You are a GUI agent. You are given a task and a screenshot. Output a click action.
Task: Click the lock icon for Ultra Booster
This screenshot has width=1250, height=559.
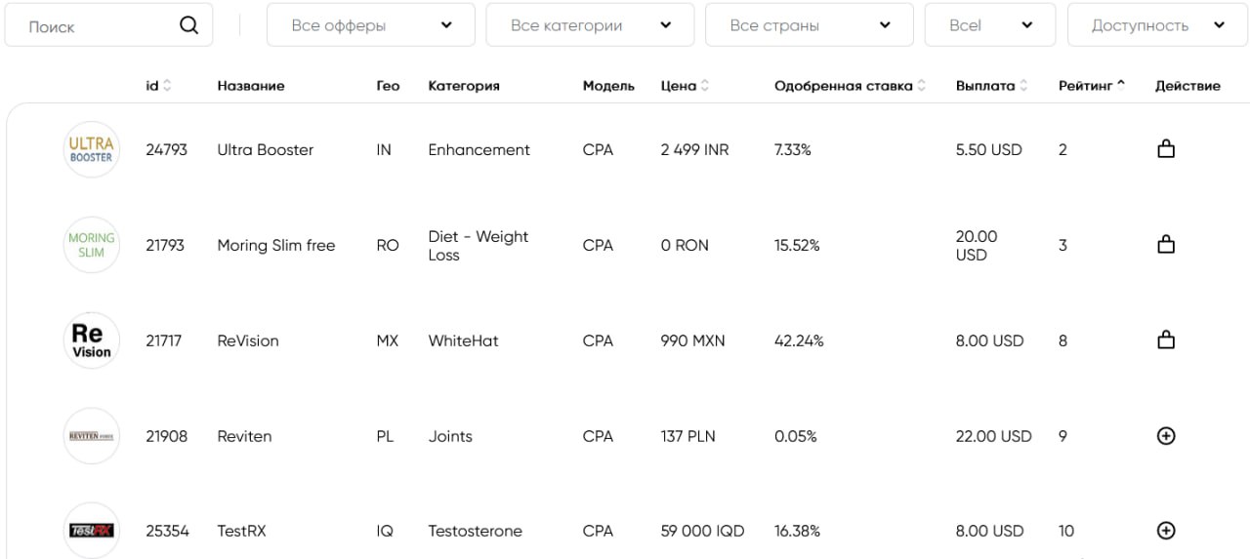click(x=1165, y=149)
